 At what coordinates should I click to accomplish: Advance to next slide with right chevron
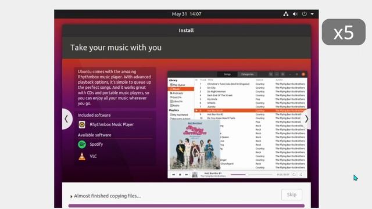coord(306,119)
